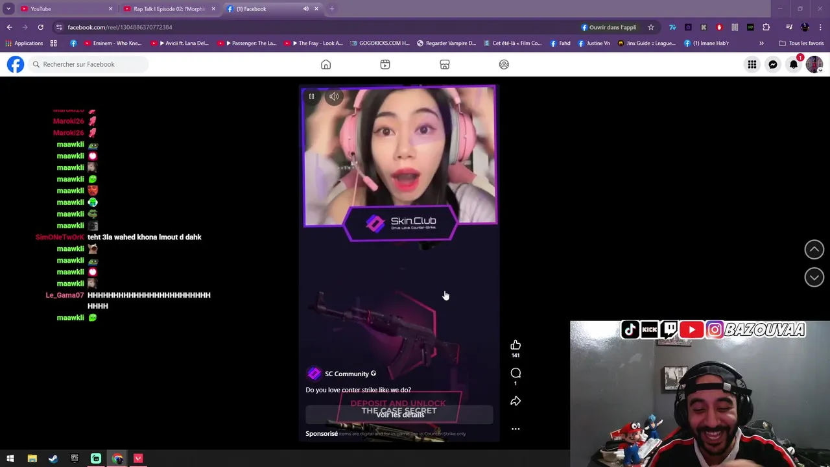Mute the reel's sound with speaker icon
Screen dimensions: 830x467
click(334, 97)
